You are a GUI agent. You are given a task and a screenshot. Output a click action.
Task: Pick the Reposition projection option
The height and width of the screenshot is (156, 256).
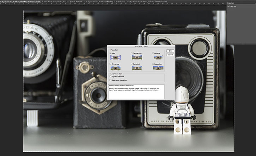pos(153,64)
